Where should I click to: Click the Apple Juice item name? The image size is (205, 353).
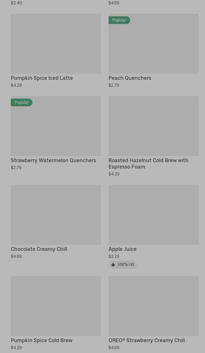(123, 249)
